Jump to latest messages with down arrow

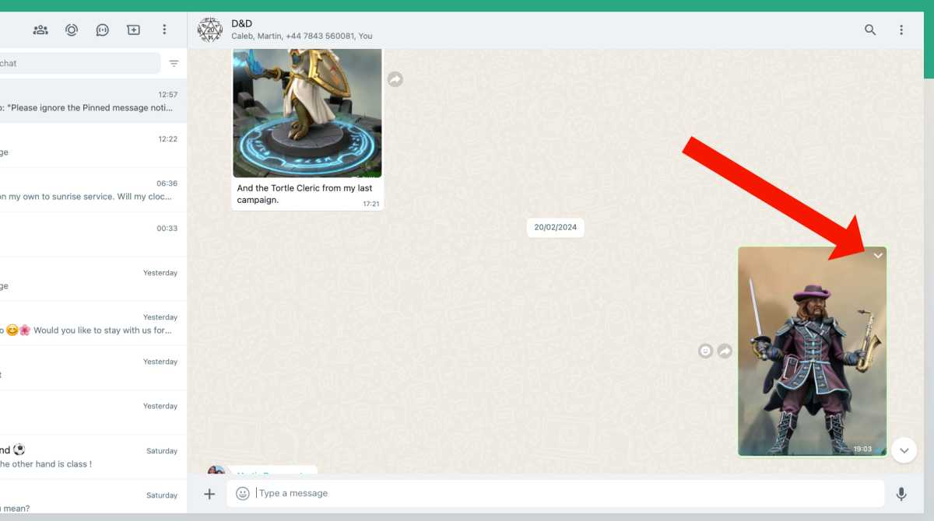pos(904,450)
